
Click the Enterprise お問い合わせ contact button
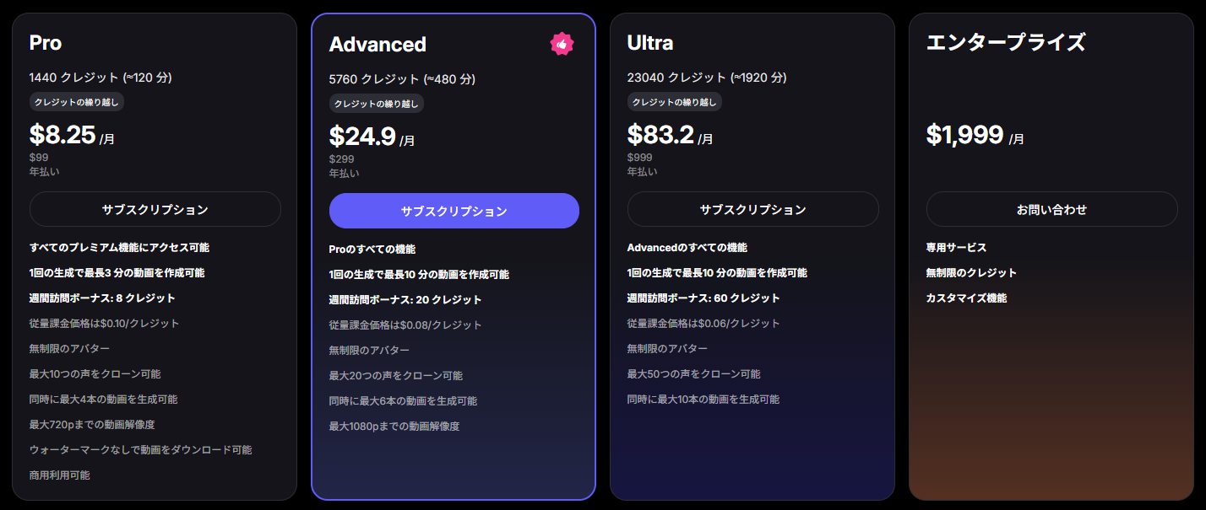[x=1051, y=209]
